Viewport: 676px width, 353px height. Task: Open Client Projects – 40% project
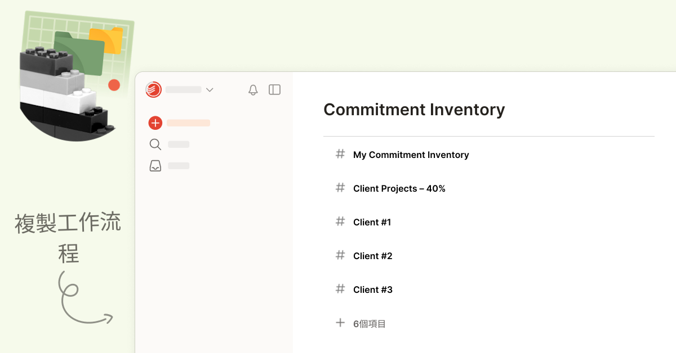(399, 188)
